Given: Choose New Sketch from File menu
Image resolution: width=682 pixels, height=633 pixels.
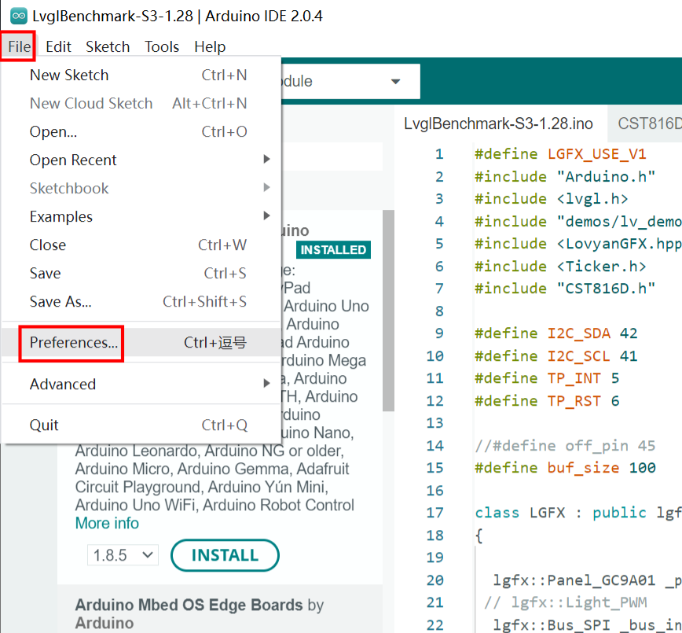Looking at the screenshot, I should [141, 75].
